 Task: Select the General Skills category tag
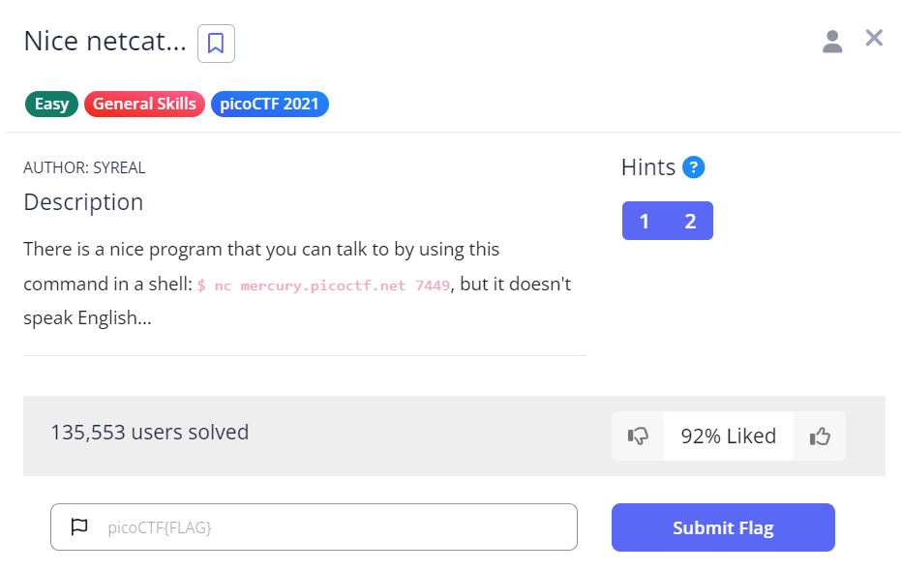(x=144, y=104)
